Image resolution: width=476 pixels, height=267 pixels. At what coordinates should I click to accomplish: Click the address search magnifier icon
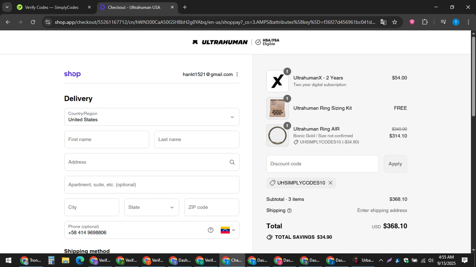232,162
